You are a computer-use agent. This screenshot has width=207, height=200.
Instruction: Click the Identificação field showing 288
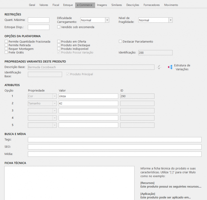(x=155, y=53)
